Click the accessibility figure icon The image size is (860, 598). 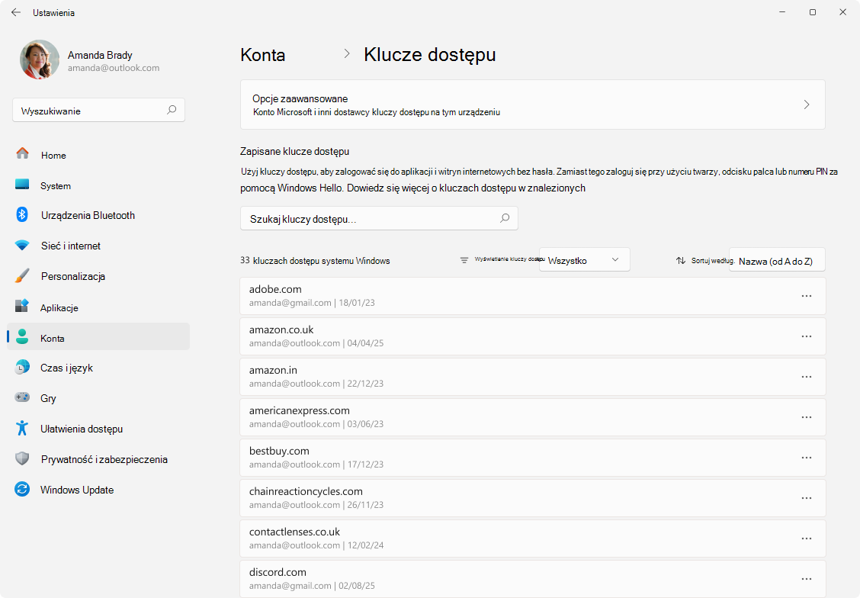click(22, 428)
